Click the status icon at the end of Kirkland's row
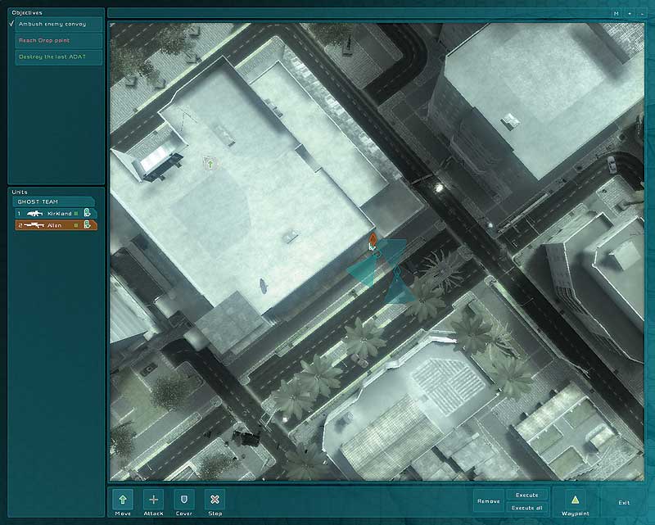 click(x=88, y=213)
